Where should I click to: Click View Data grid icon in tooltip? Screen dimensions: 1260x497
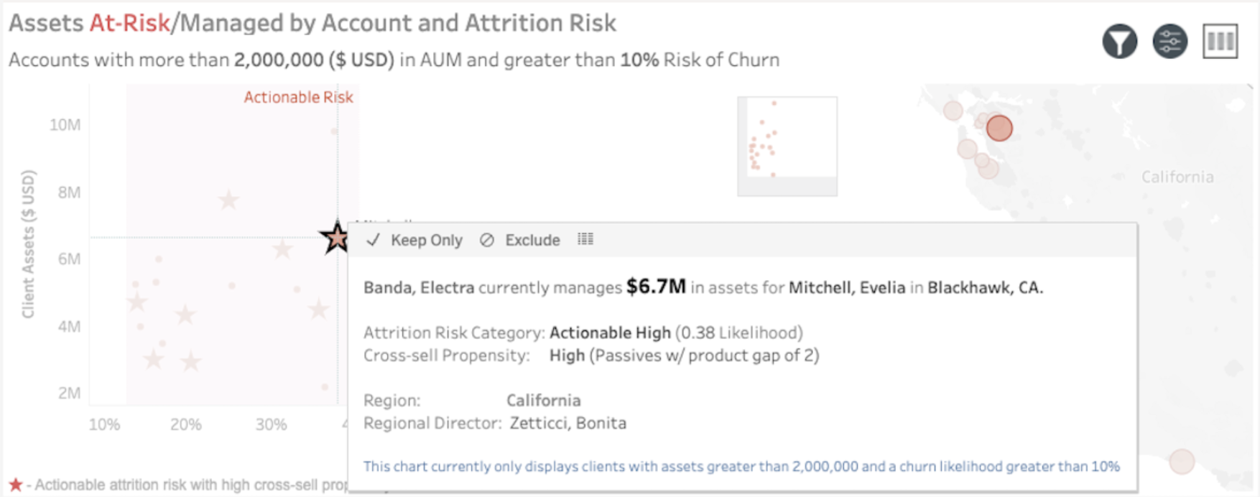[x=585, y=239]
